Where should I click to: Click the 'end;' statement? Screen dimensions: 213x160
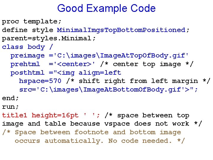(x=10, y=98)
